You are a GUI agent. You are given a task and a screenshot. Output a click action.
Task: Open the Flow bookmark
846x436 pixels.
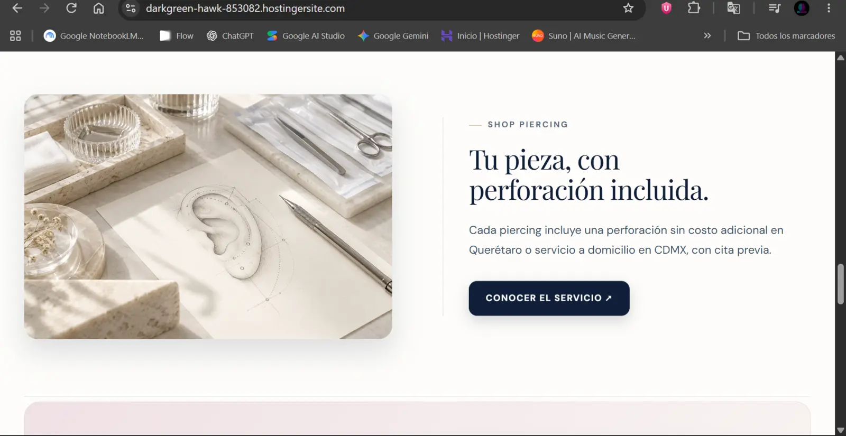(177, 36)
